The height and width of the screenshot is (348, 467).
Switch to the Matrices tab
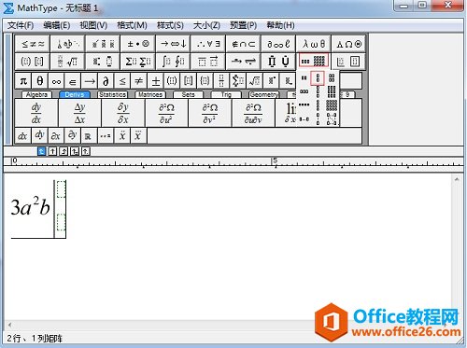[x=150, y=94]
